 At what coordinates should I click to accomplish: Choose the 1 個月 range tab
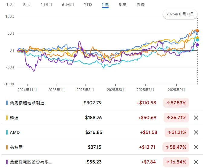(46, 5)
